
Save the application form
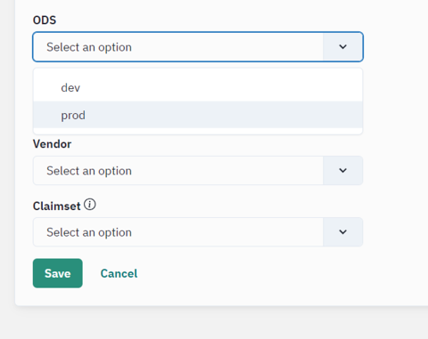point(58,273)
